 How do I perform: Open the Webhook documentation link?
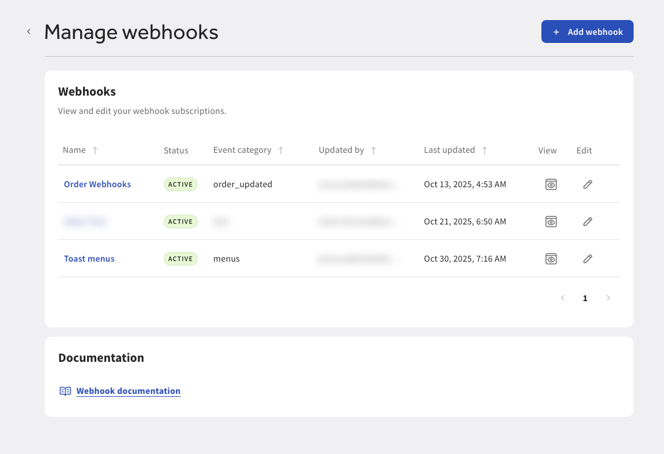click(128, 391)
